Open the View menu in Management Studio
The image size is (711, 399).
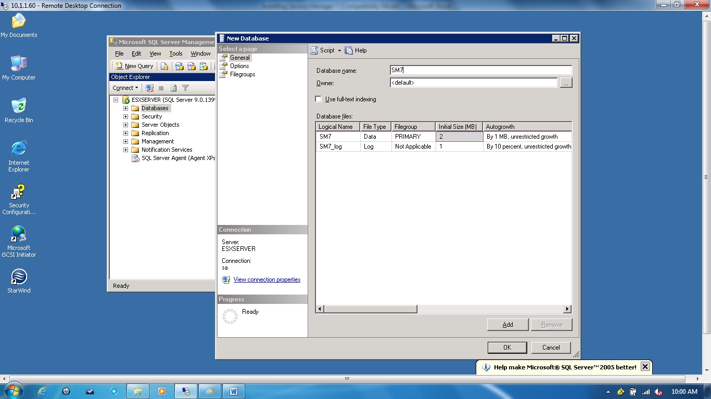coord(155,54)
